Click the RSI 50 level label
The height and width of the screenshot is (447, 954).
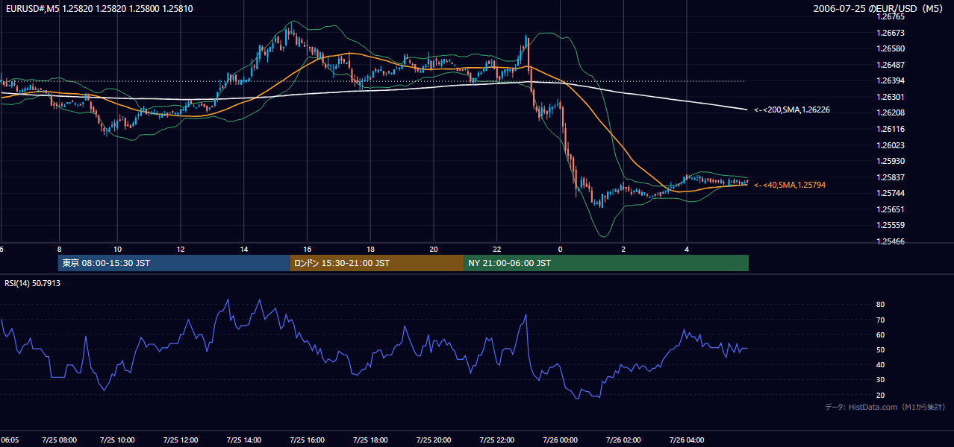(x=881, y=349)
